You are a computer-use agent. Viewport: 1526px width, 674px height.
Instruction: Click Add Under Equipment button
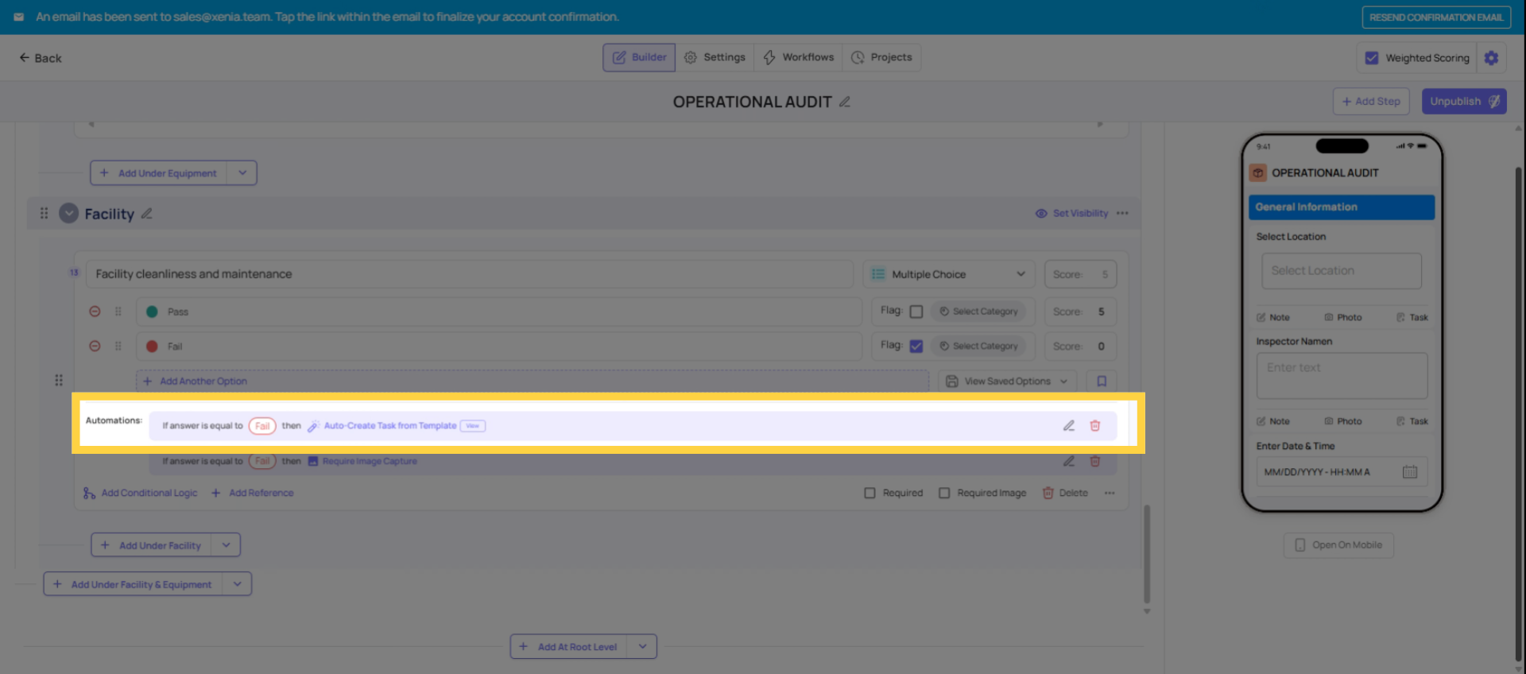coord(159,173)
